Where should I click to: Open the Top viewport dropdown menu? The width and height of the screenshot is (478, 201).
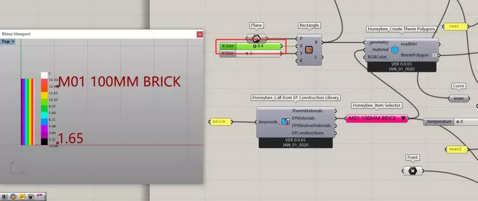[13, 42]
